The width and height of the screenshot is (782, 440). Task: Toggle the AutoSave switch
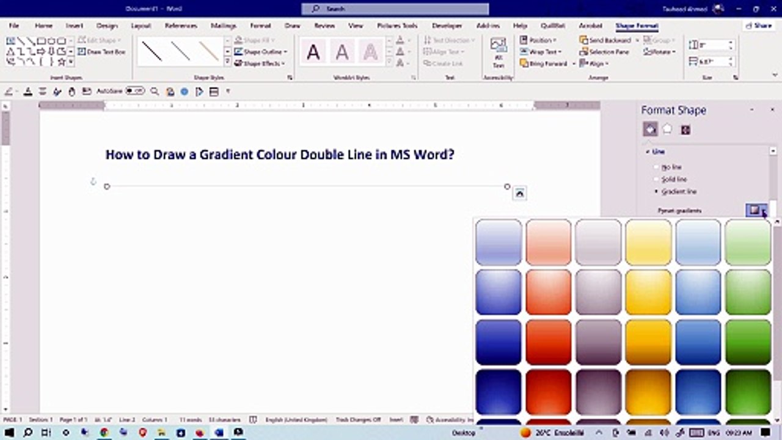134,91
